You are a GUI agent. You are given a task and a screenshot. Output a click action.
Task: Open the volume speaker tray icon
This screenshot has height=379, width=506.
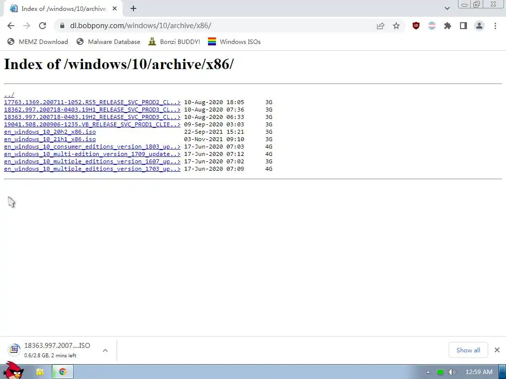[x=452, y=372]
